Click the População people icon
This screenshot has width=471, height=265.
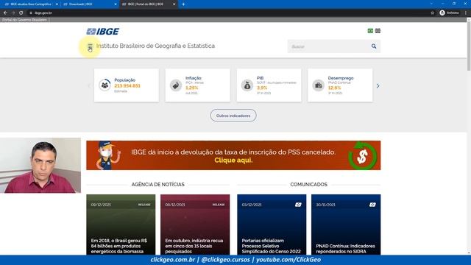click(105, 85)
